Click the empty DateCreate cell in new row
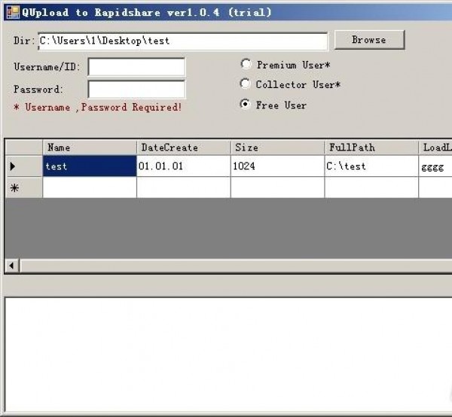Viewport: 452px width, 417px height. point(184,187)
